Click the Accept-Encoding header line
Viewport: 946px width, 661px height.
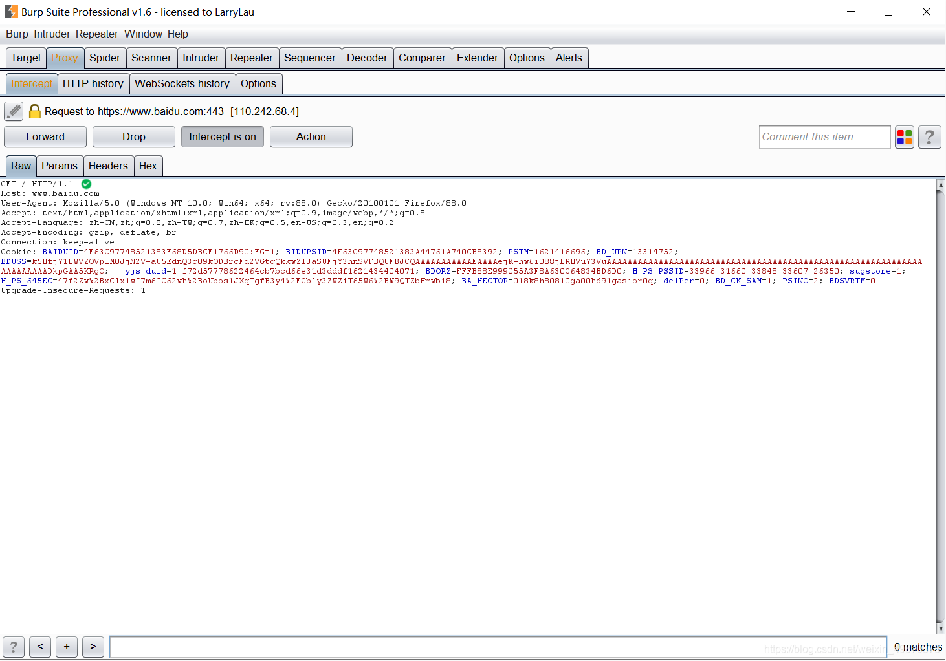click(x=89, y=233)
